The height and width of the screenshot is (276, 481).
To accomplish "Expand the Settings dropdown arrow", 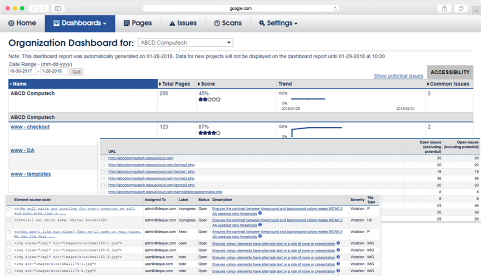I will pyautogui.click(x=296, y=24).
